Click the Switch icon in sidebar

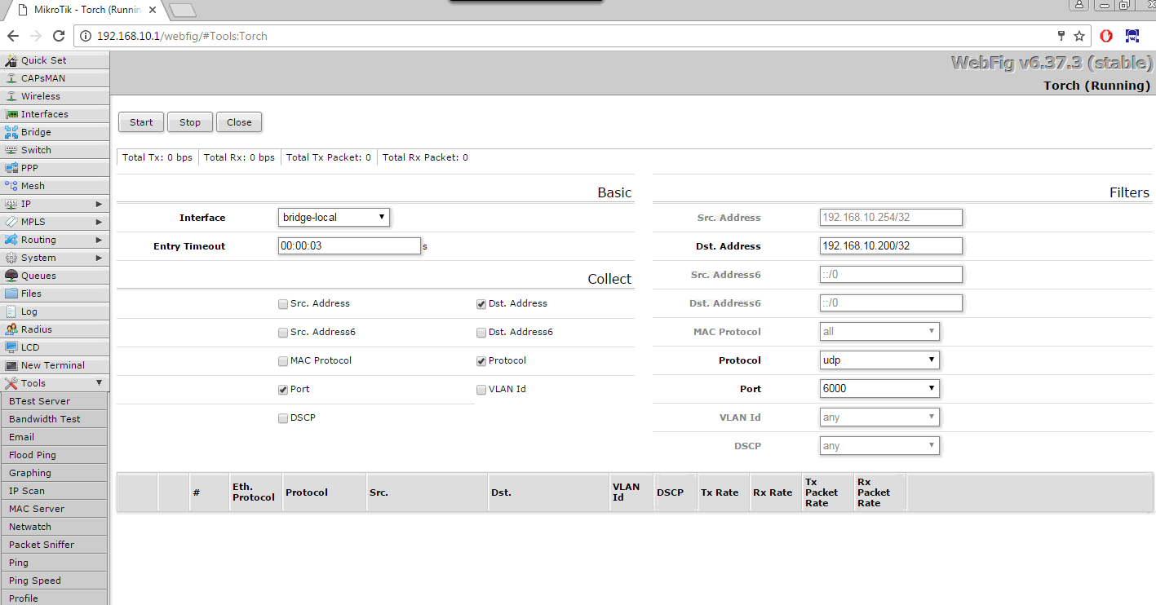coord(11,150)
